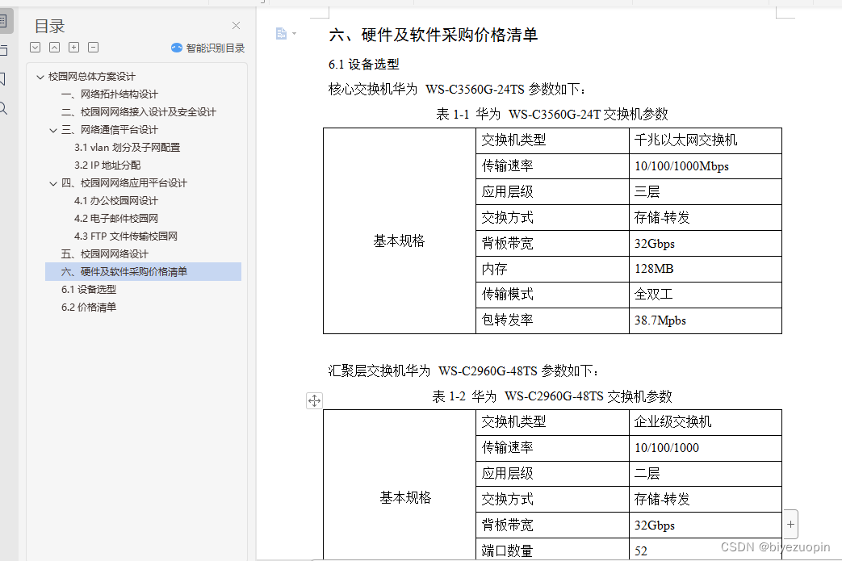Close the 目录 navigation panel
The width and height of the screenshot is (842, 561).
(235, 25)
